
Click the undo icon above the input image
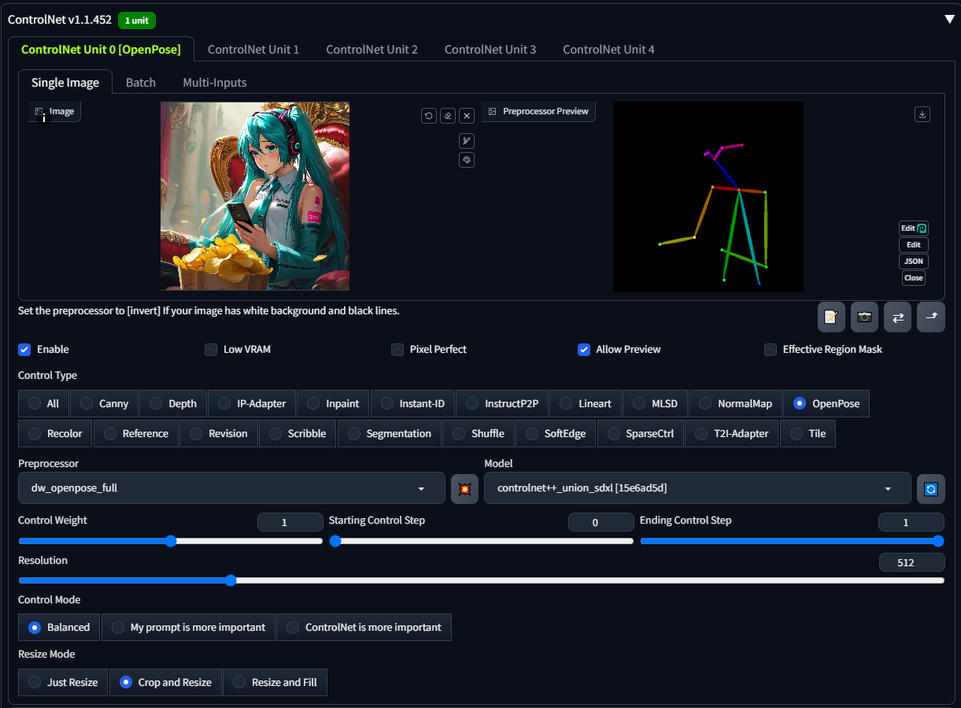(x=429, y=116)
